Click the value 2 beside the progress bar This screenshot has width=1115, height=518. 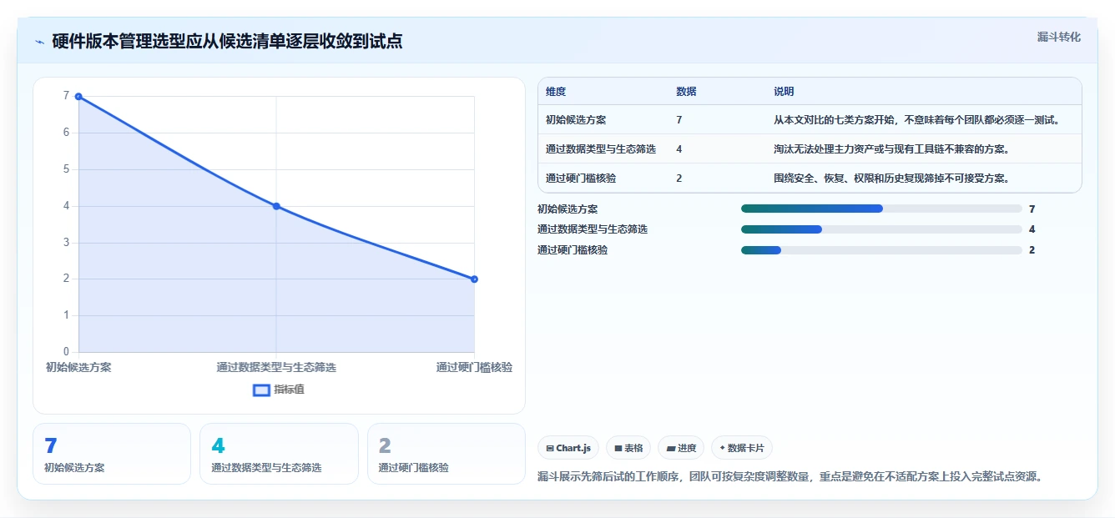[1032, 250]
